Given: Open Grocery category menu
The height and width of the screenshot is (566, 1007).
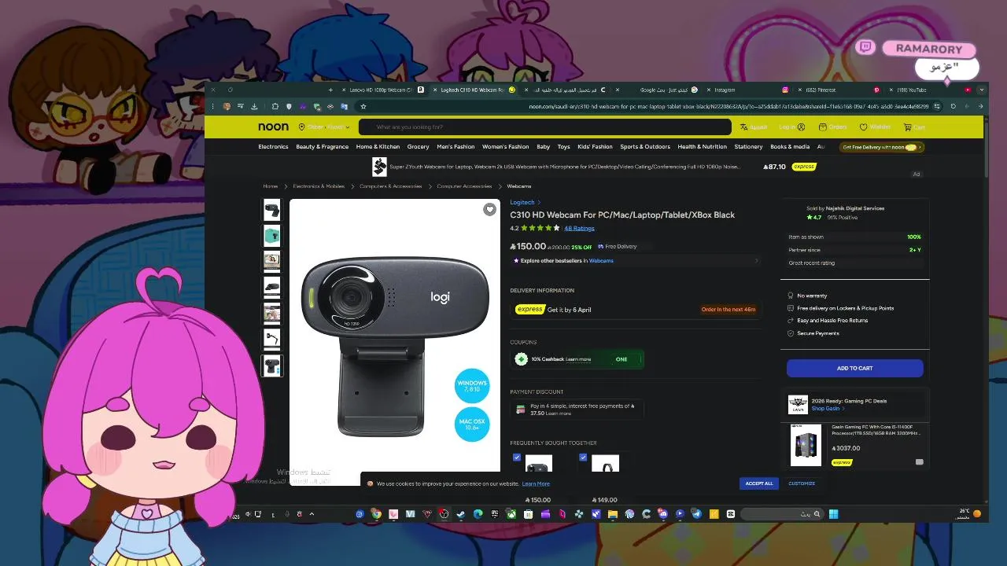Looking at the screenshot, I should (x=418, y=147).
